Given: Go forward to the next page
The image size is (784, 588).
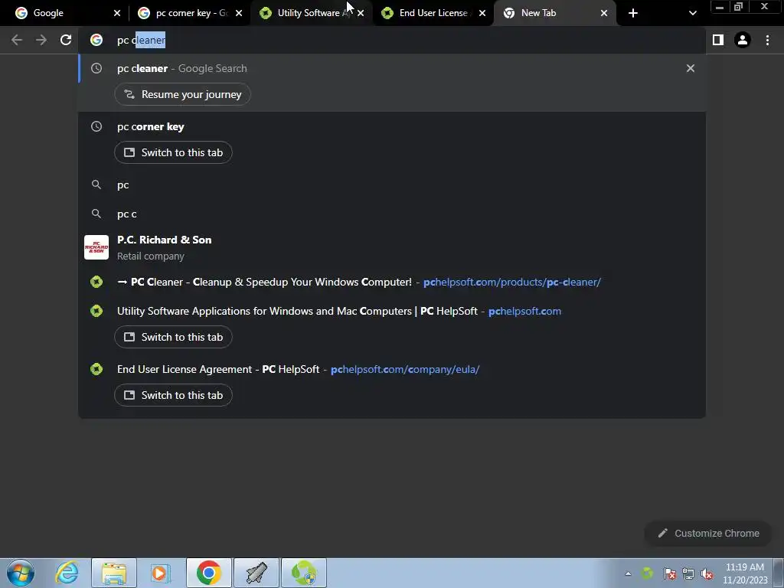Looking at the screenshot, I should (x=41, y=40).
